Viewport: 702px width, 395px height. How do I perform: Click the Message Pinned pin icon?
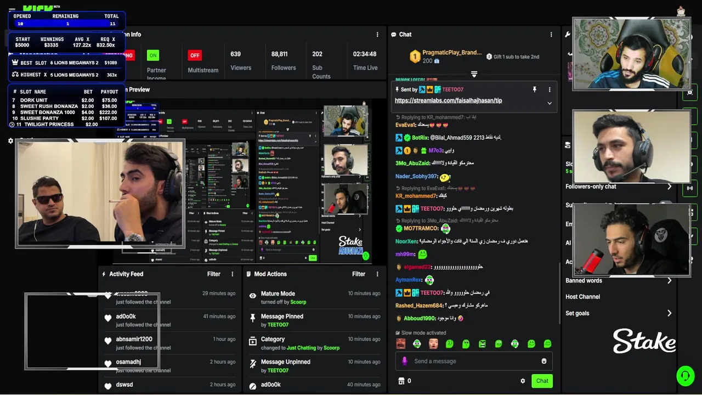(252, 318)
